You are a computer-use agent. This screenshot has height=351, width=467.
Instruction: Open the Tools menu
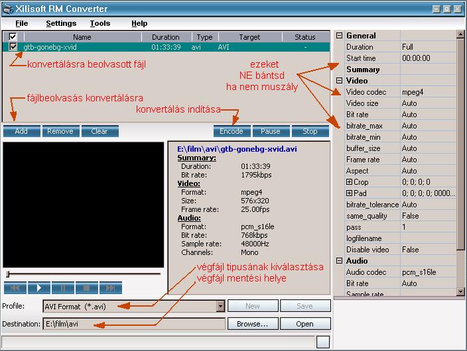click(100, 23)
